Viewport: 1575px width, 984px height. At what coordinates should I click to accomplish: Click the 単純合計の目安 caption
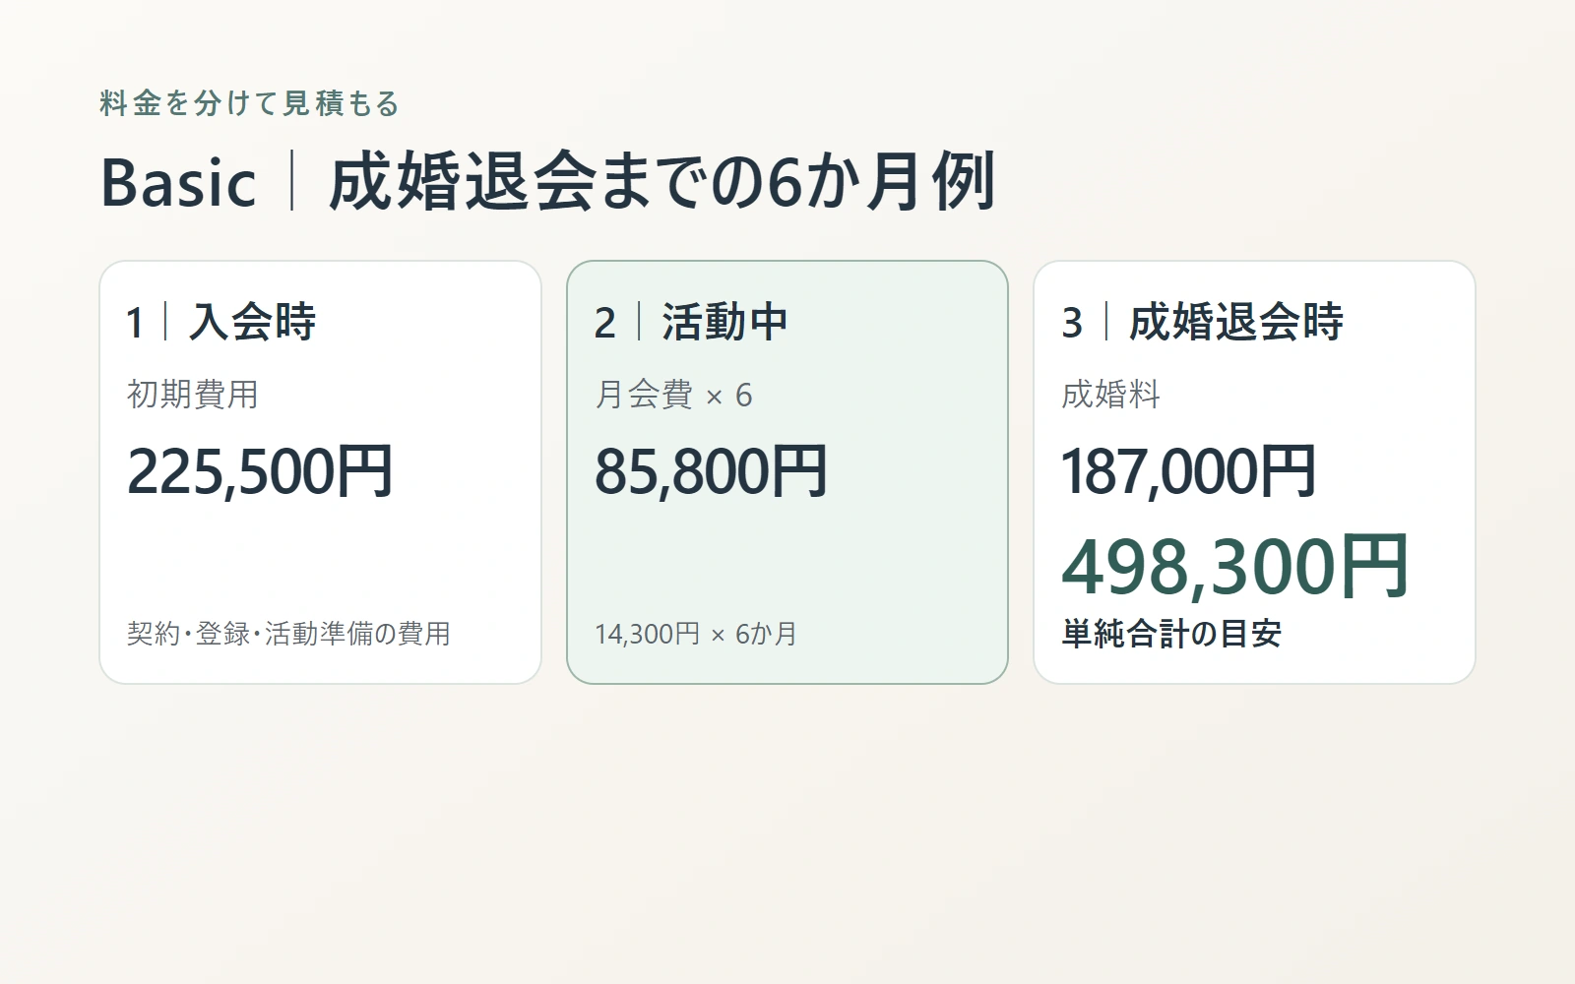[x=1171, y=634]
